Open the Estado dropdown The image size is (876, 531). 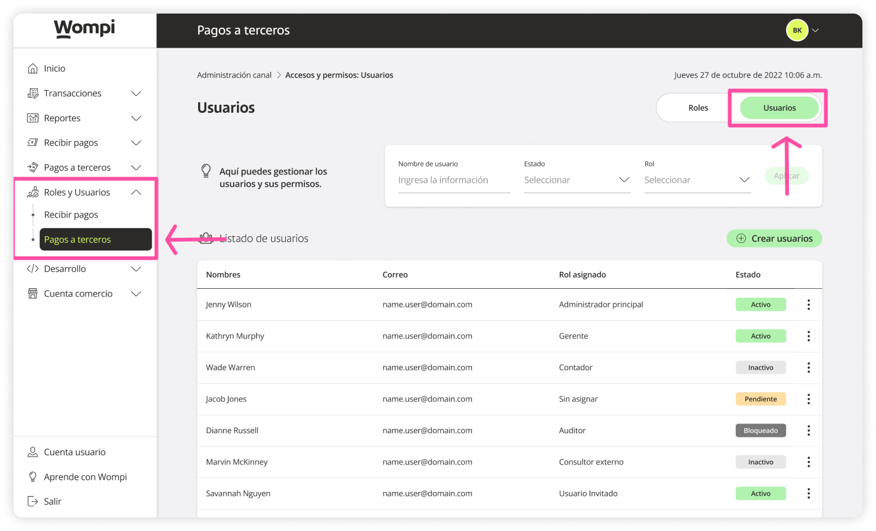coord(577,179)
